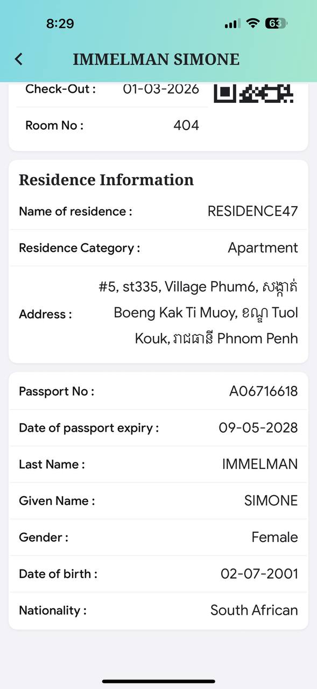Viewport: 317px width, 689px height.
Task: Tap the Room No value 404
Action: pos(186,125)
